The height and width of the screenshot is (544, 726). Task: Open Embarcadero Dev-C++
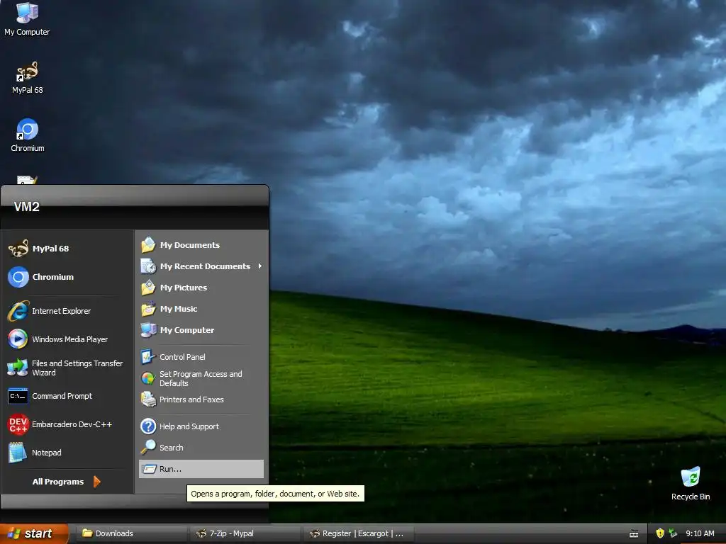point(67,424)
